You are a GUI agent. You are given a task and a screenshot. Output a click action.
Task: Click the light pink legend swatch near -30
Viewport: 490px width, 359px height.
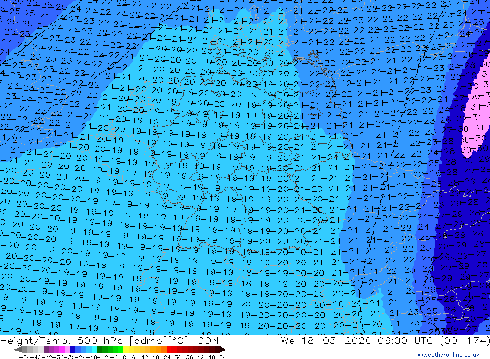coord(67,349)
